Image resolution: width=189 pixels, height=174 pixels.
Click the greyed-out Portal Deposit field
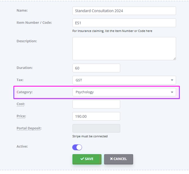click(x=96, y=128)
